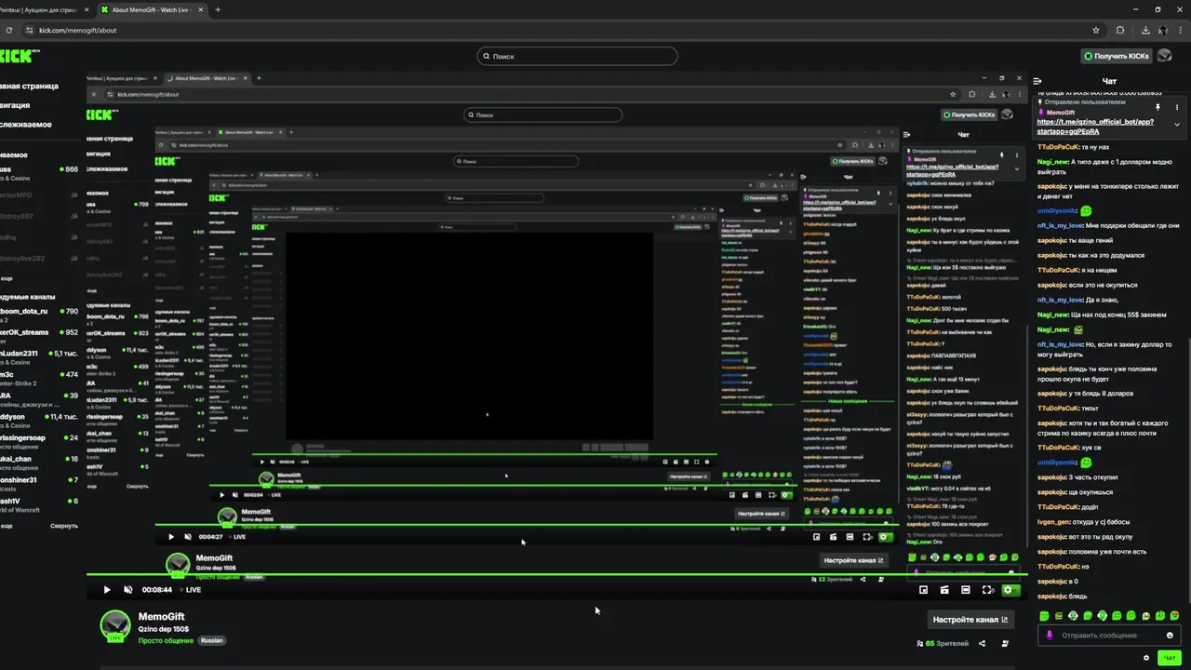Click the Настройте канал button below the player
Image resolution: width=1191 pixels, height=670 pixels.
[x=970, y=620]
